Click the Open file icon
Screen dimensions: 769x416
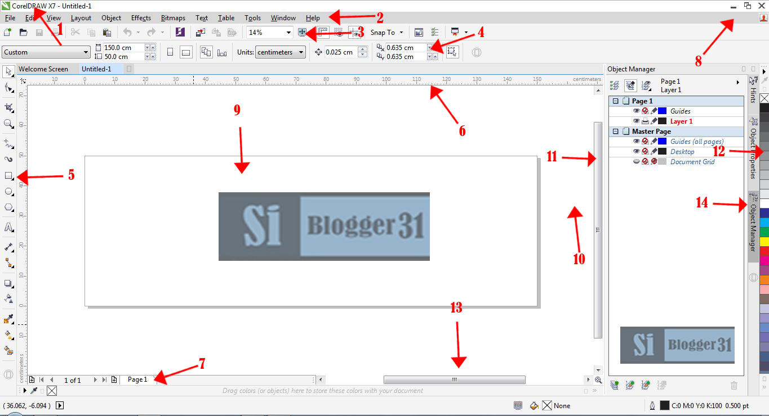(24, 33)
